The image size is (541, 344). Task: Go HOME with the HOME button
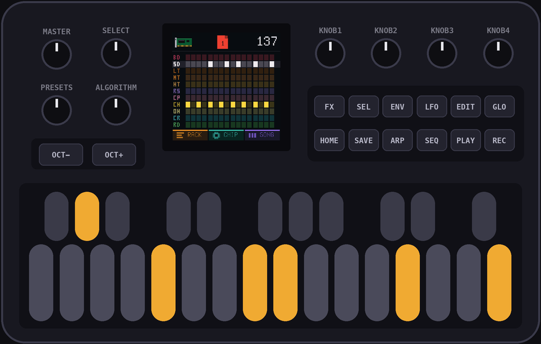(x=329, y=141)
